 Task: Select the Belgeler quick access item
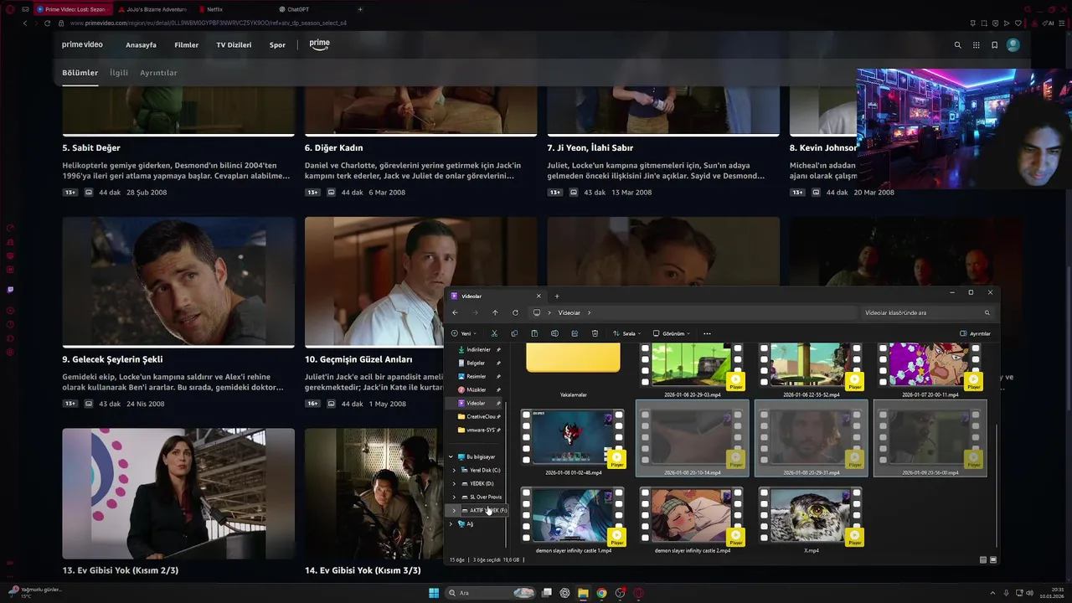pos(476,363)
